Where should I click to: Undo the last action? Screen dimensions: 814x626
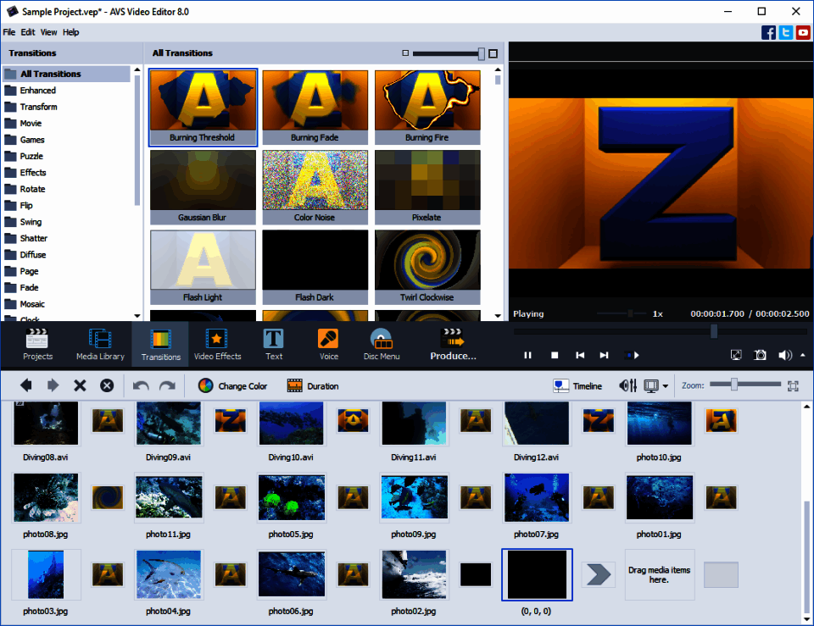[x=141, y=385]
